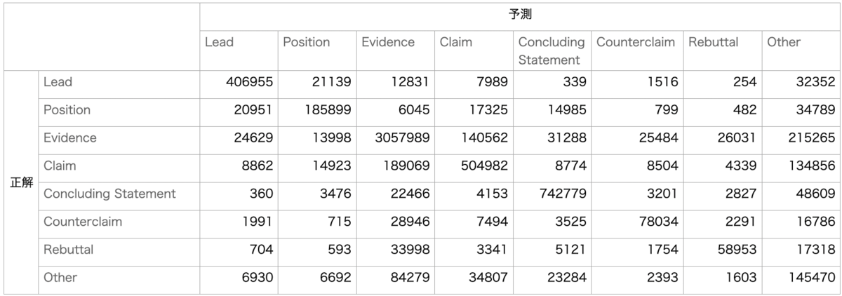Click the Other row label

point(119,278)
